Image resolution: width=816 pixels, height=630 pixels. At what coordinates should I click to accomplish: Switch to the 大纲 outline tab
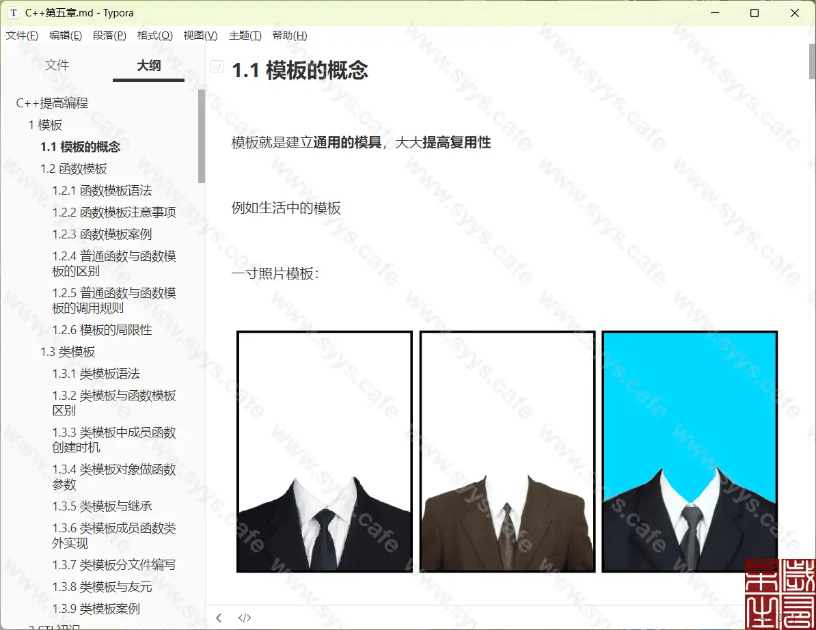click(148, 65)
